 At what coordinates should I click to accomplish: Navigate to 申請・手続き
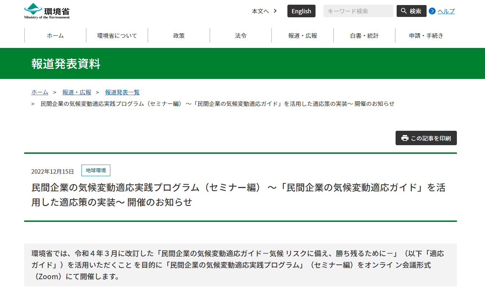426,35
